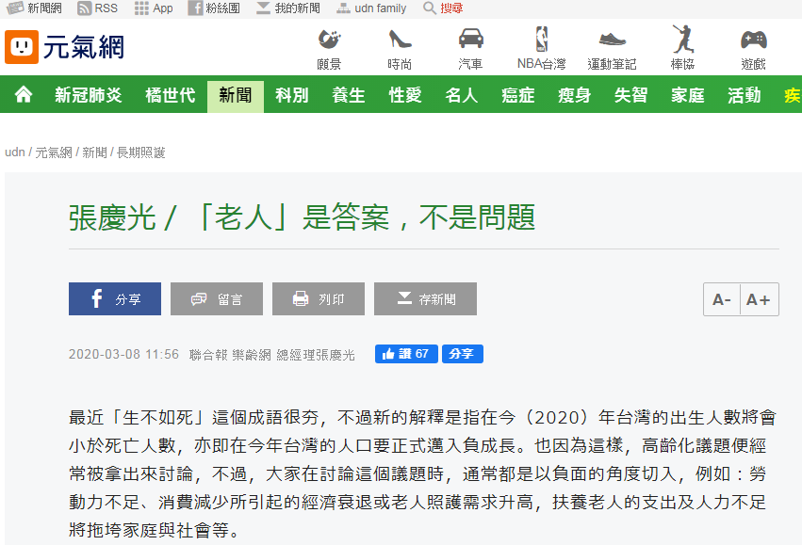
Task: Expand the udn family menu
Action: [371, 8]
